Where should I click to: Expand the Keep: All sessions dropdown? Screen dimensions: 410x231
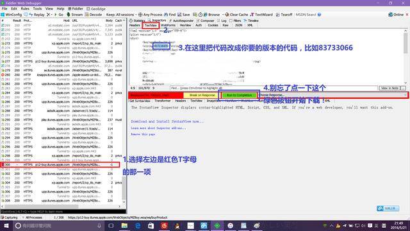pos(120,15)
